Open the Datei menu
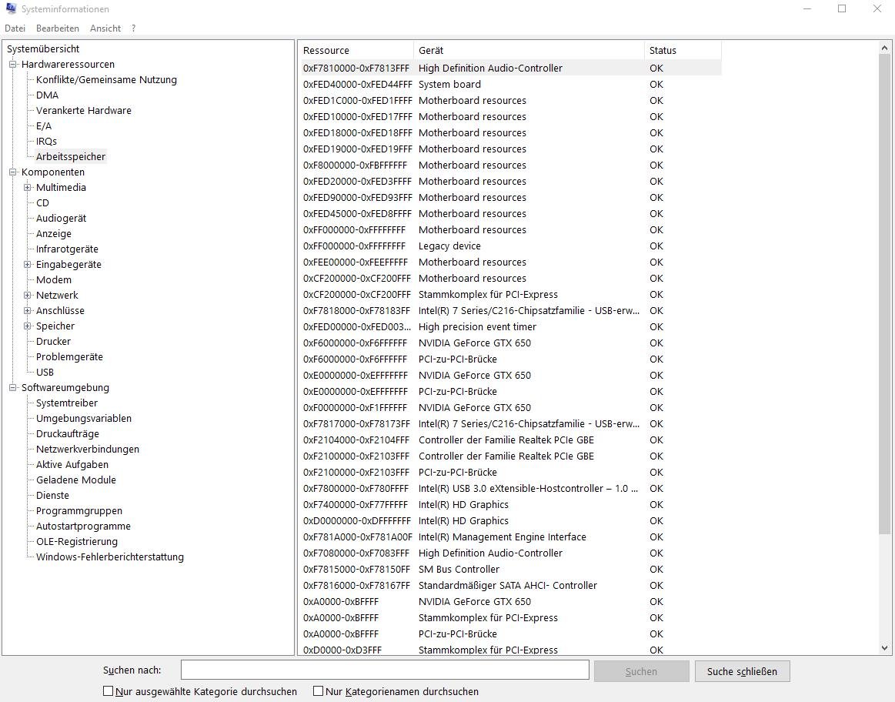The width and height of the screenshot is (895, 702). (x=15, y=28)
